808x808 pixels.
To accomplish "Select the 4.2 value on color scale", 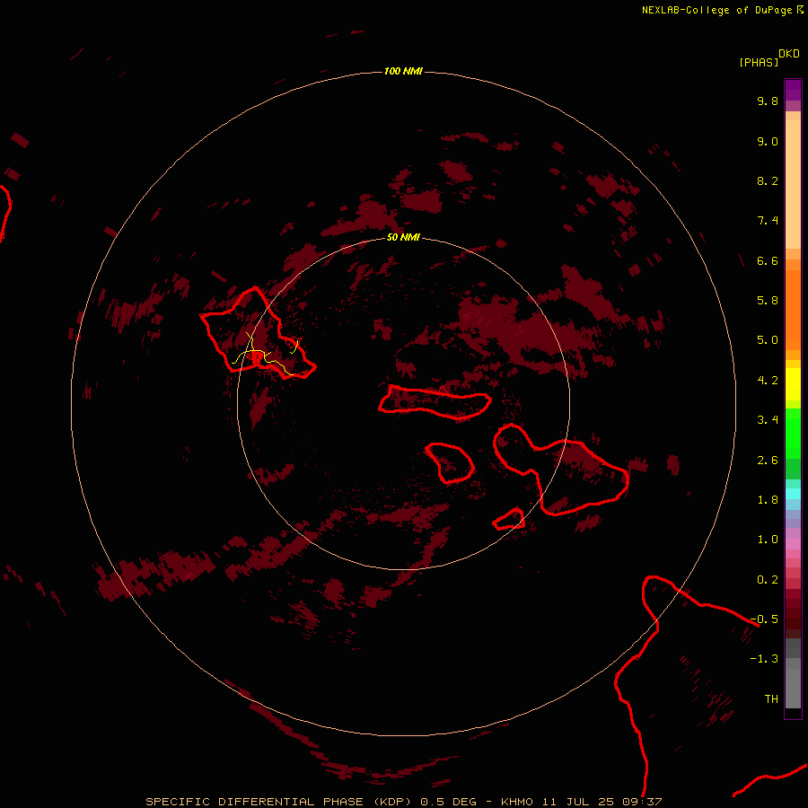I will tap(768, 381).
